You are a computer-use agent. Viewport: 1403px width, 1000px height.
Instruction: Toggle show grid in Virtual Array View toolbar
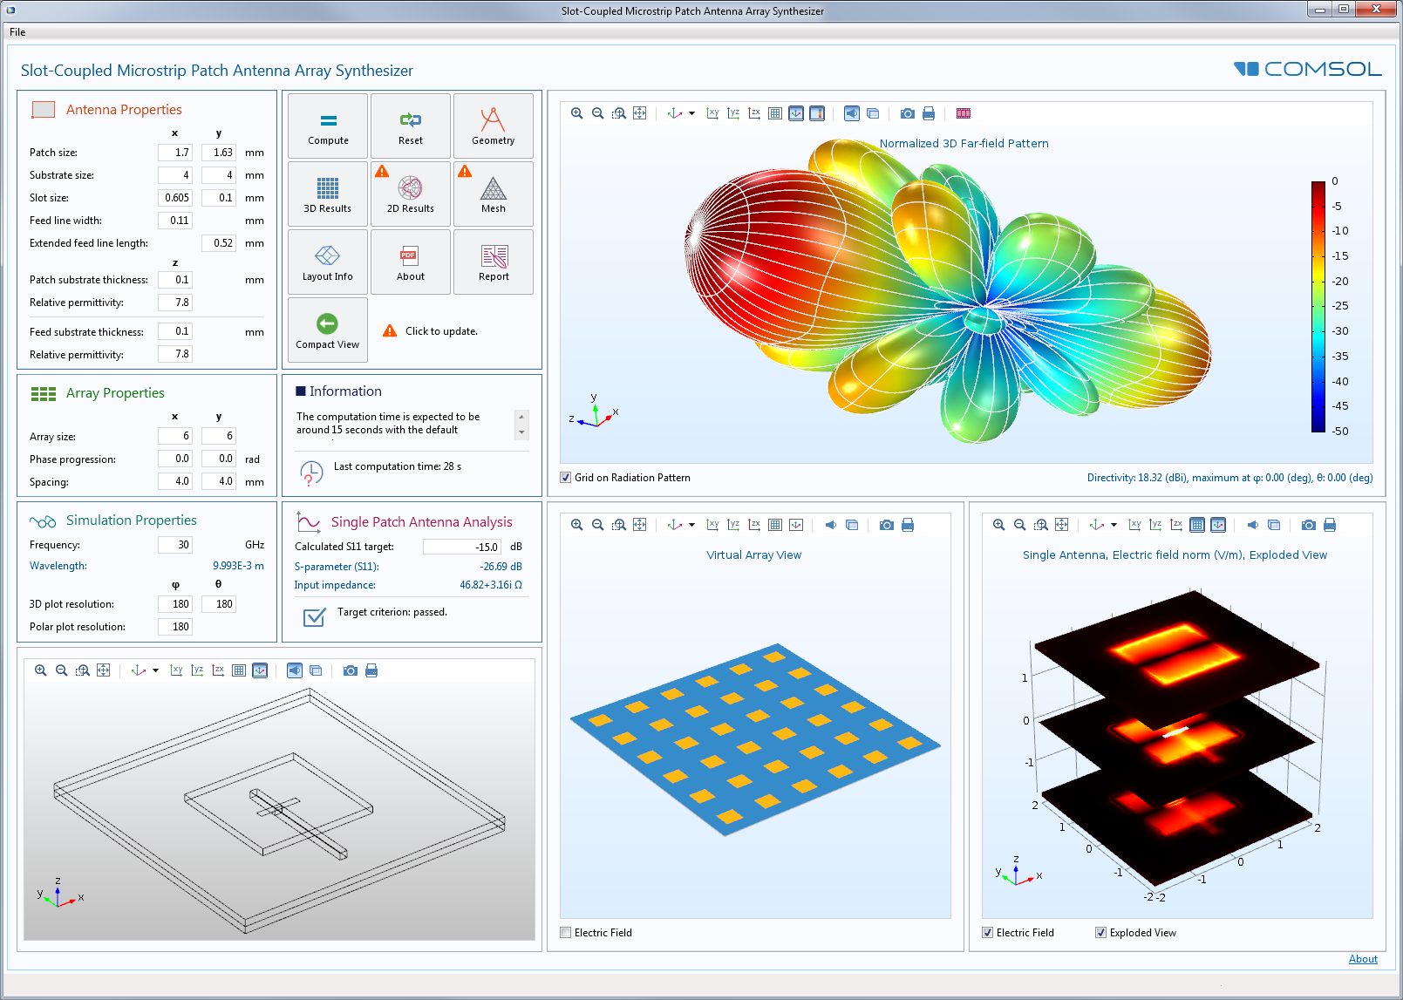[775, 525]
